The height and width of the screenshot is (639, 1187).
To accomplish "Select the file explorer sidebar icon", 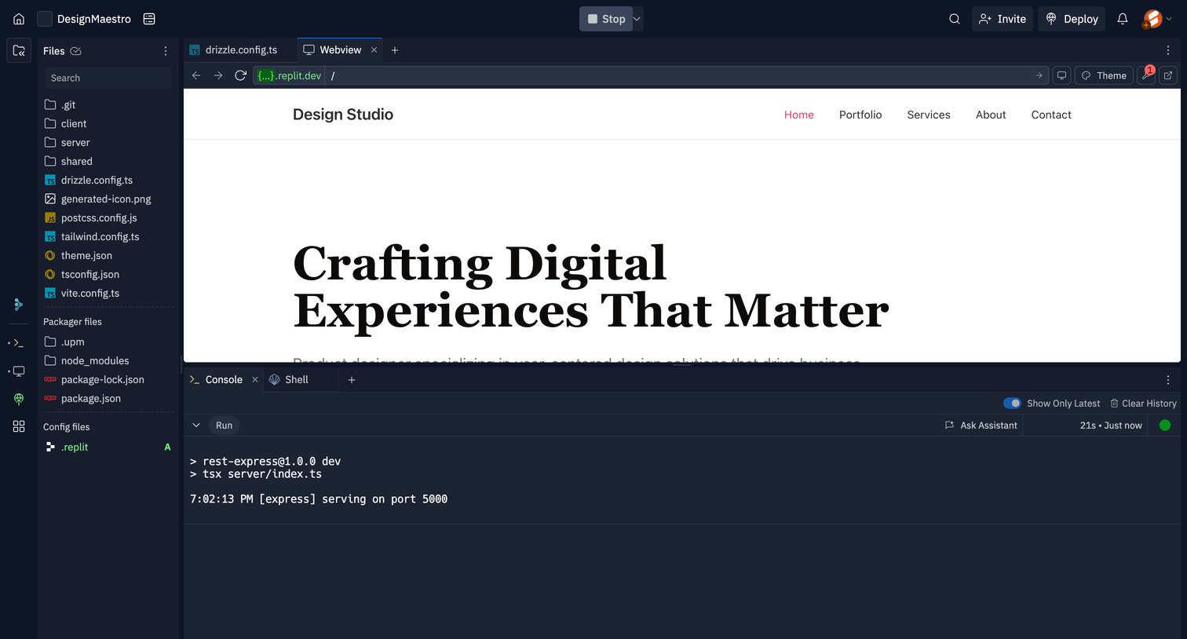I will pos(19,50).
